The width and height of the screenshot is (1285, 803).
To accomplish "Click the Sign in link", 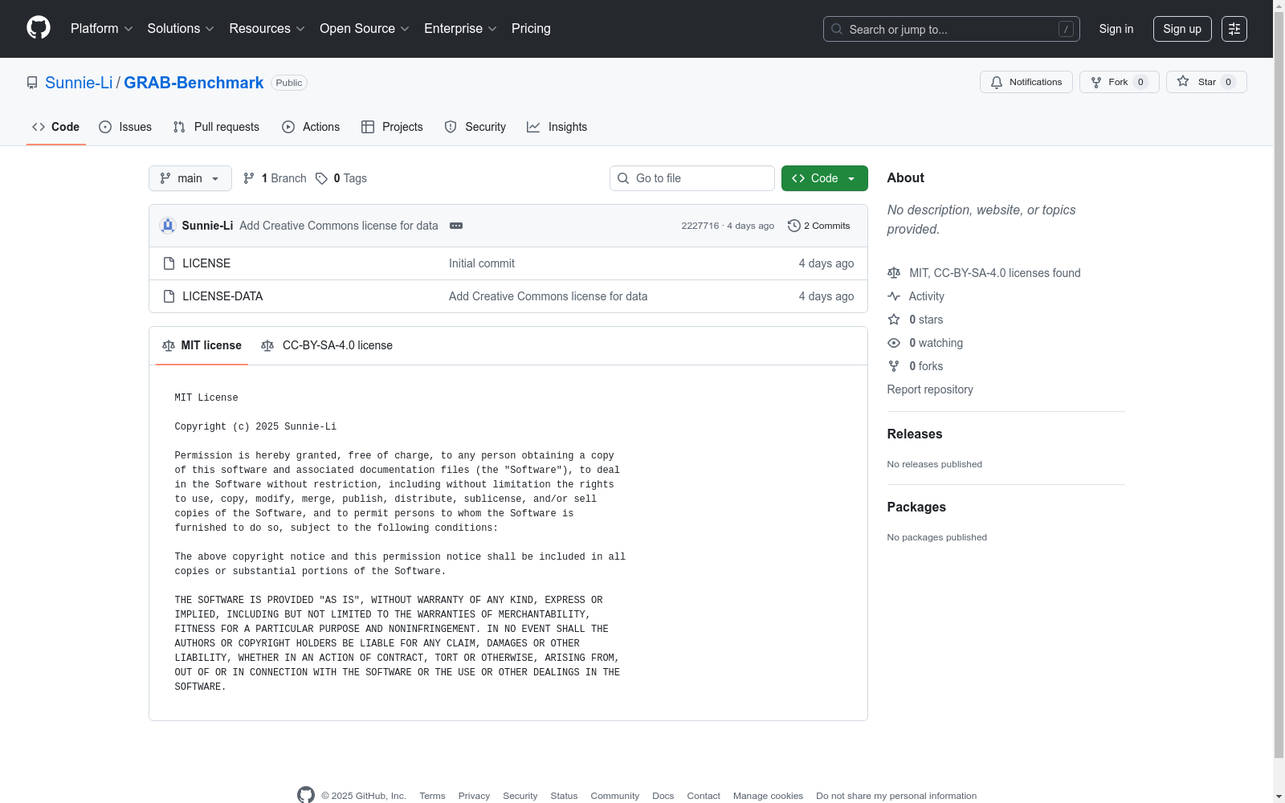I will click(x=1116, y=29).
